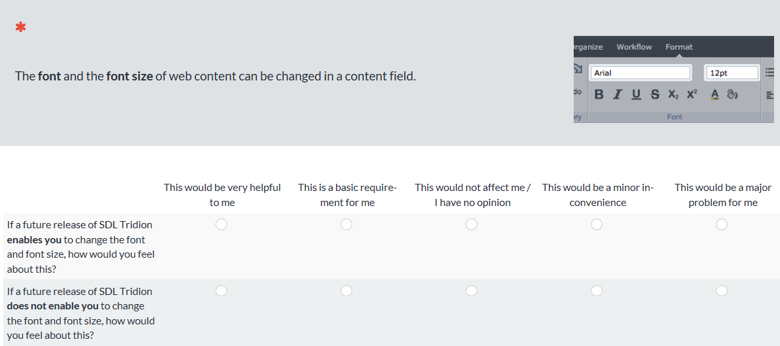
Task: Click the bullet list icon
Action: [x=770, y=73]
